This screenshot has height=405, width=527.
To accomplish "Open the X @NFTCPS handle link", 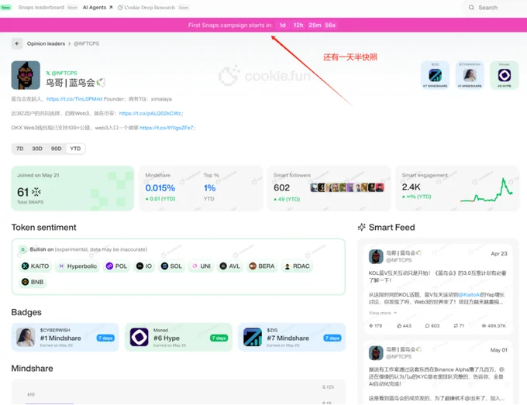I will tap(61, 73).
